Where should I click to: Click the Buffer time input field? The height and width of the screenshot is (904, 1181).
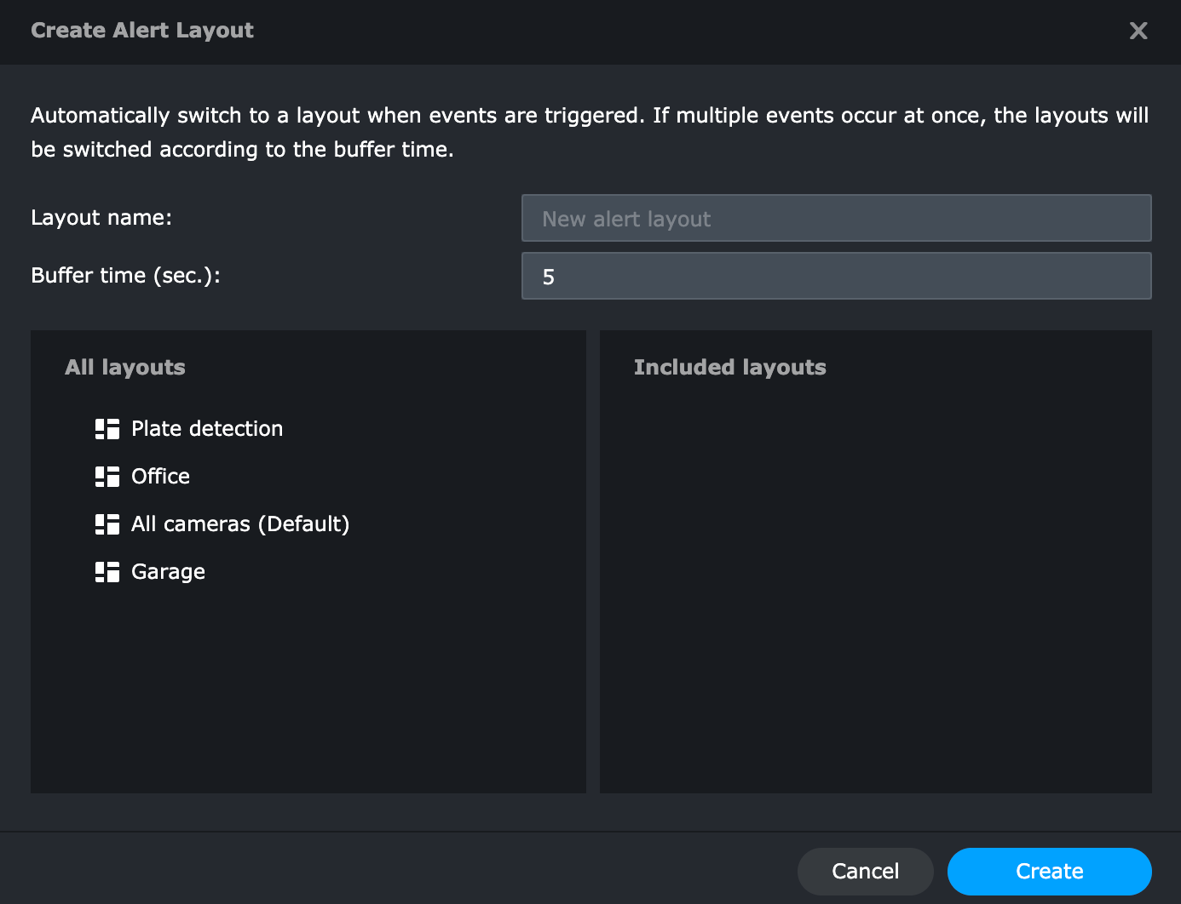click(x=836, y=277)
